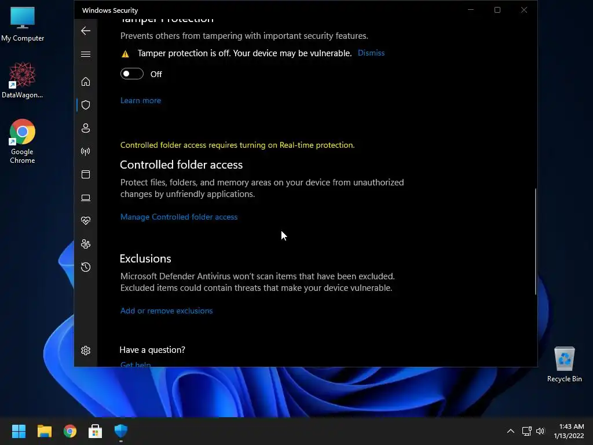593x445 pixels.
Task: Click the real-time protection requirement notice
Action: 237,145
